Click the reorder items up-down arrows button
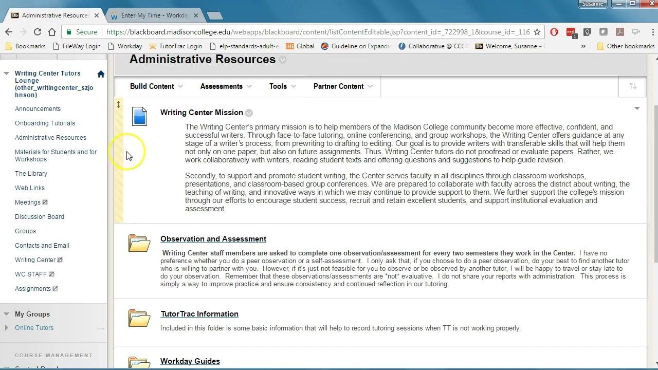658x370 pixels. (x=633, y=86)
